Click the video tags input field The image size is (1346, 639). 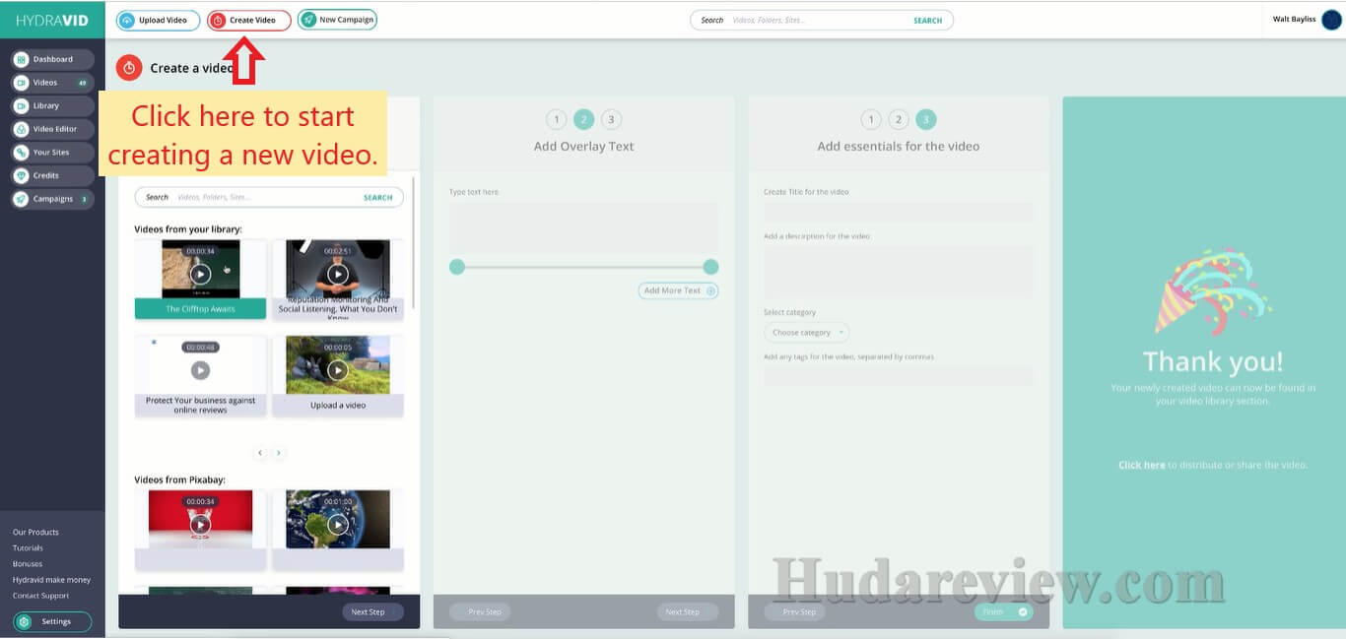[899, 376]
